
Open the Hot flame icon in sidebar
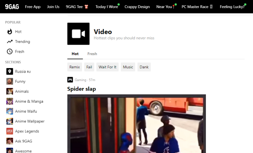point(10,32)
